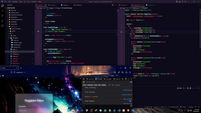This screenshot has height=113, width=201.
Task: Open index.css in the file tree
Action: pyautogui.click(x=20, y=56)
